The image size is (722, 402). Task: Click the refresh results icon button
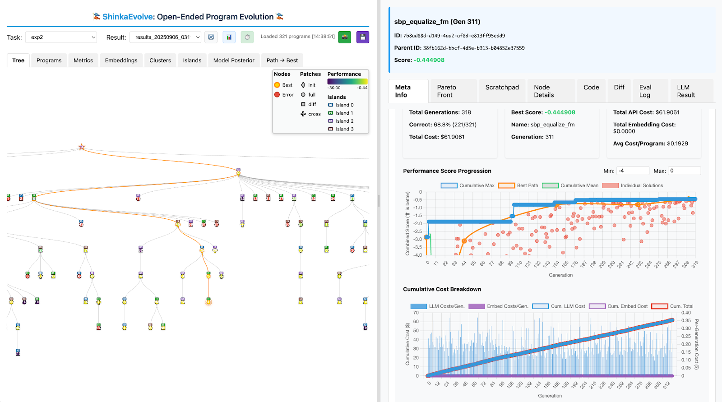point(211,37)
